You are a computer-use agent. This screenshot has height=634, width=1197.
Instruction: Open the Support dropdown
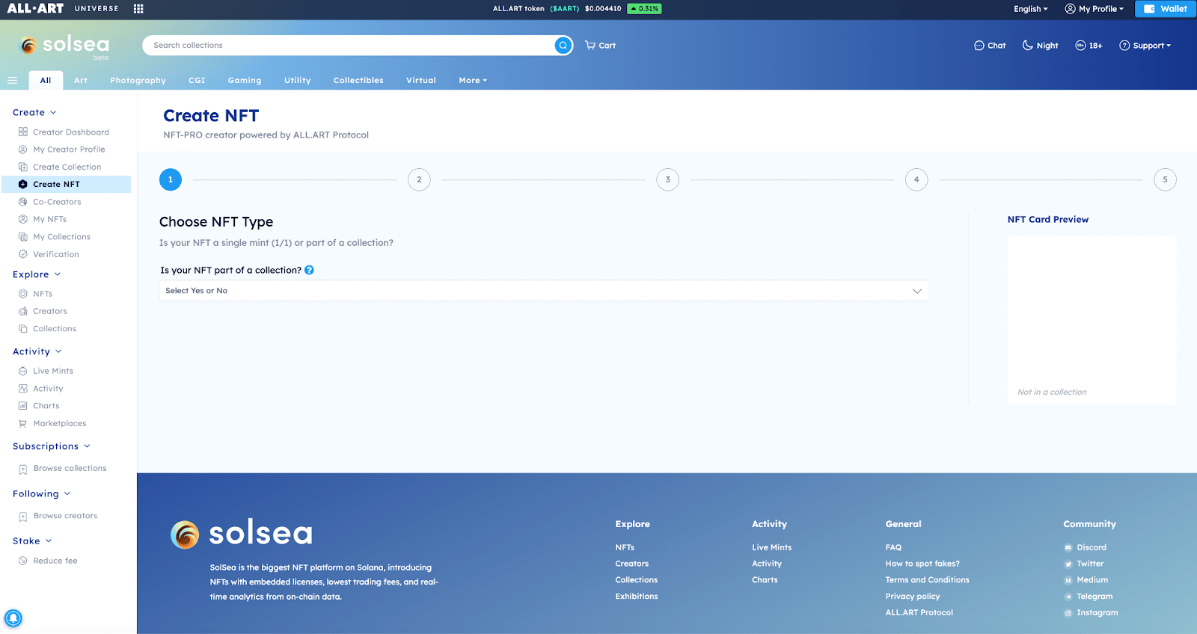1145,46
